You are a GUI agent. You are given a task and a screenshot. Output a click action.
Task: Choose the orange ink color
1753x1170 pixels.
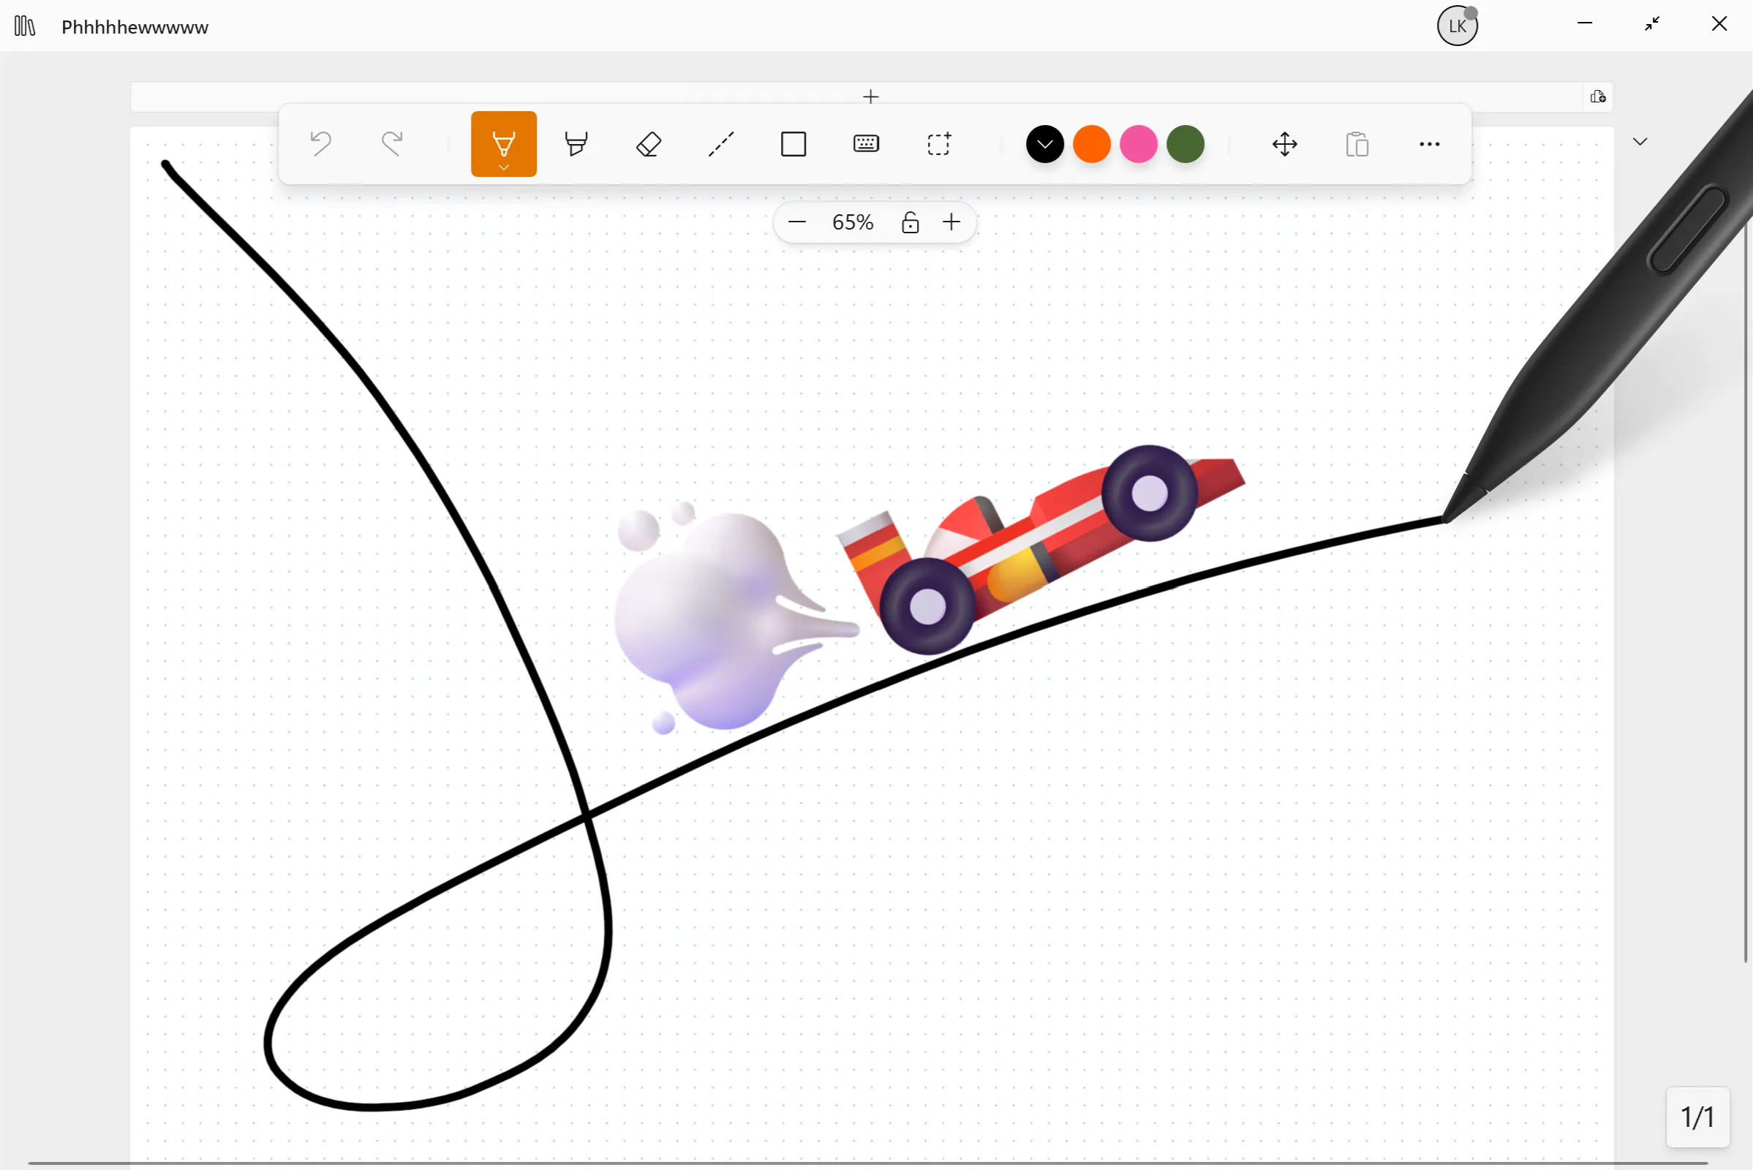coord(1092,144)
